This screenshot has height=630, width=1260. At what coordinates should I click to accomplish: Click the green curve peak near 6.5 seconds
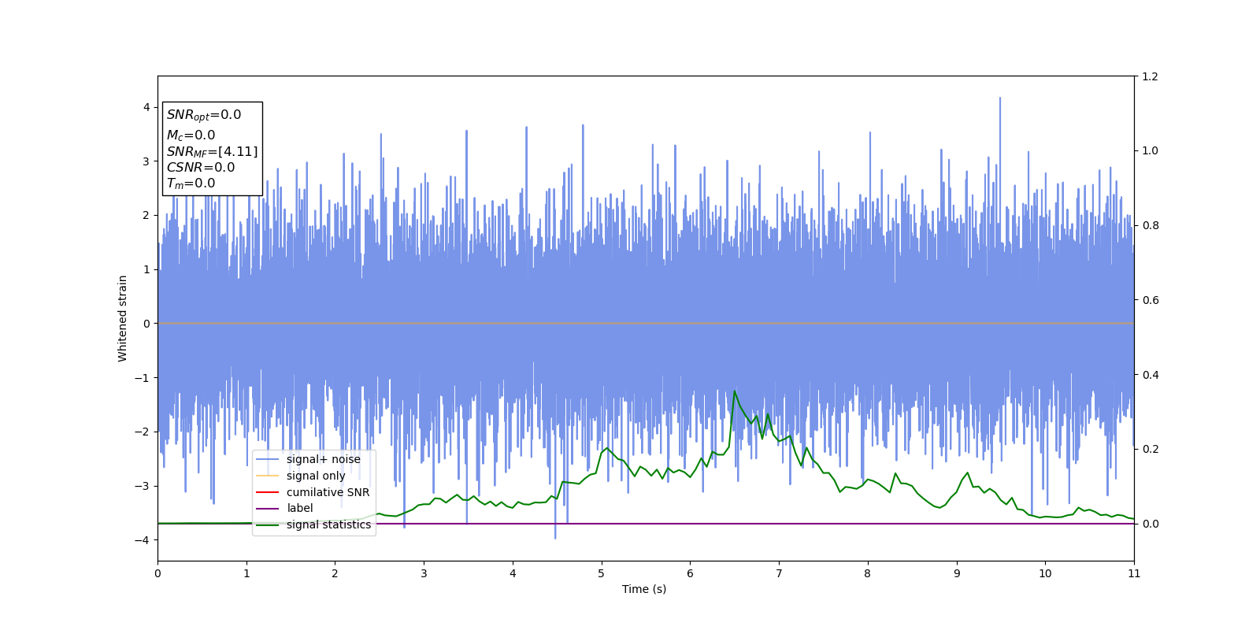point(735,391)
